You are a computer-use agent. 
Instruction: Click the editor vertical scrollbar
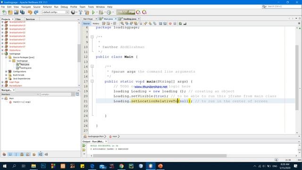(297, 77)
